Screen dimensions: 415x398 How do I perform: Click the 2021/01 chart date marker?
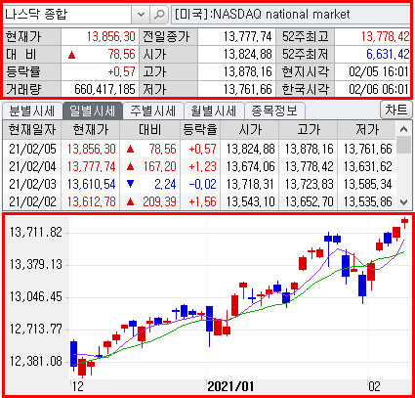230,386
